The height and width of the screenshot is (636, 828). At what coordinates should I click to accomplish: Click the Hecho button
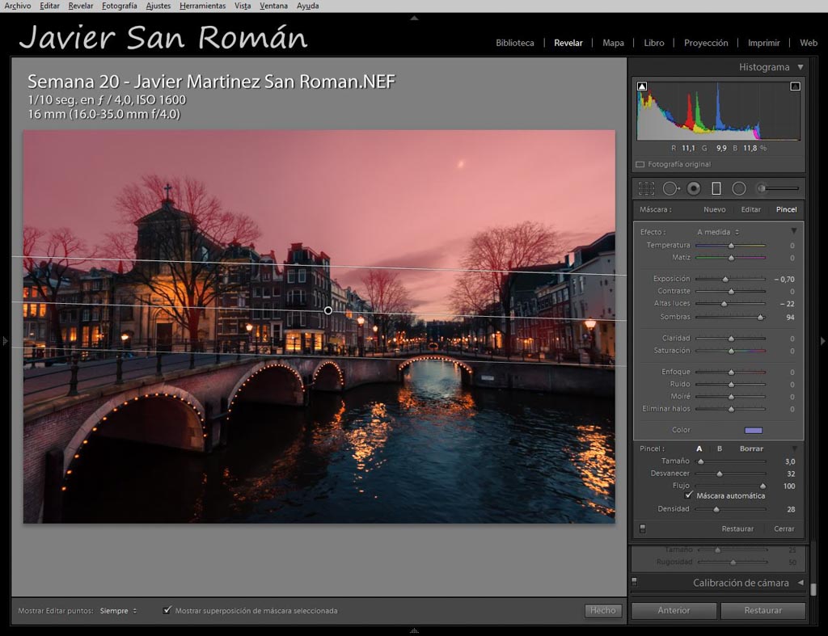[x=602, y=611]
